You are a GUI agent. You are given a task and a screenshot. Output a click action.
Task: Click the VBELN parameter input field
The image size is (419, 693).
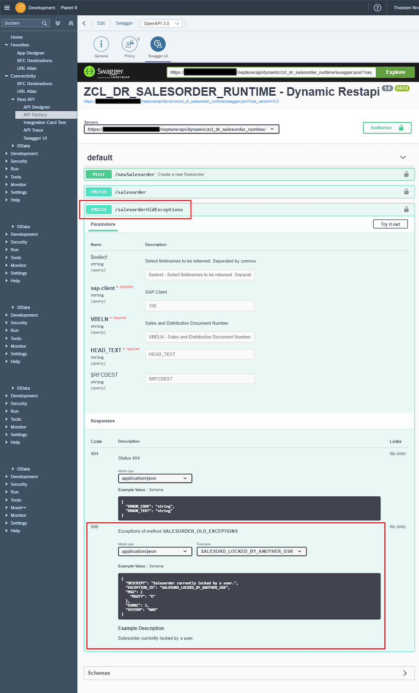(x=200, y=337)
